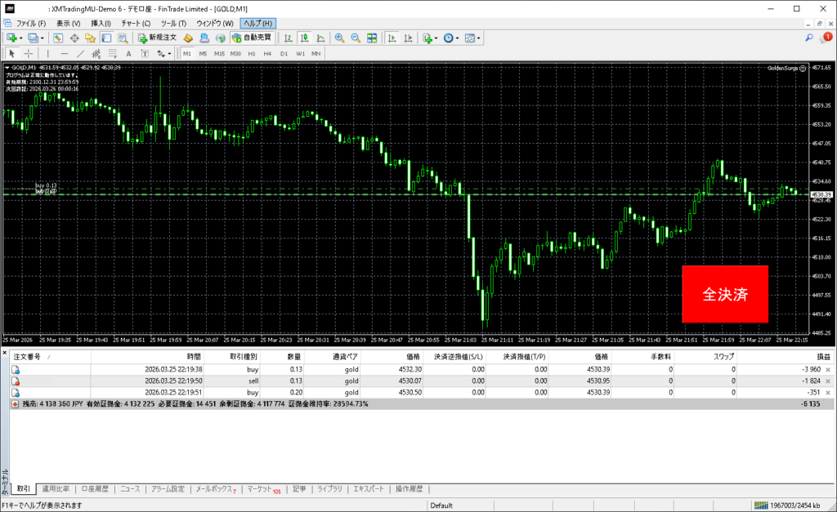Open the arrows objects dropdown
This screenshot has height=512, width=837.
tap(169, 53)
